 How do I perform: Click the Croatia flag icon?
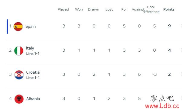click(x=19, y=75)
